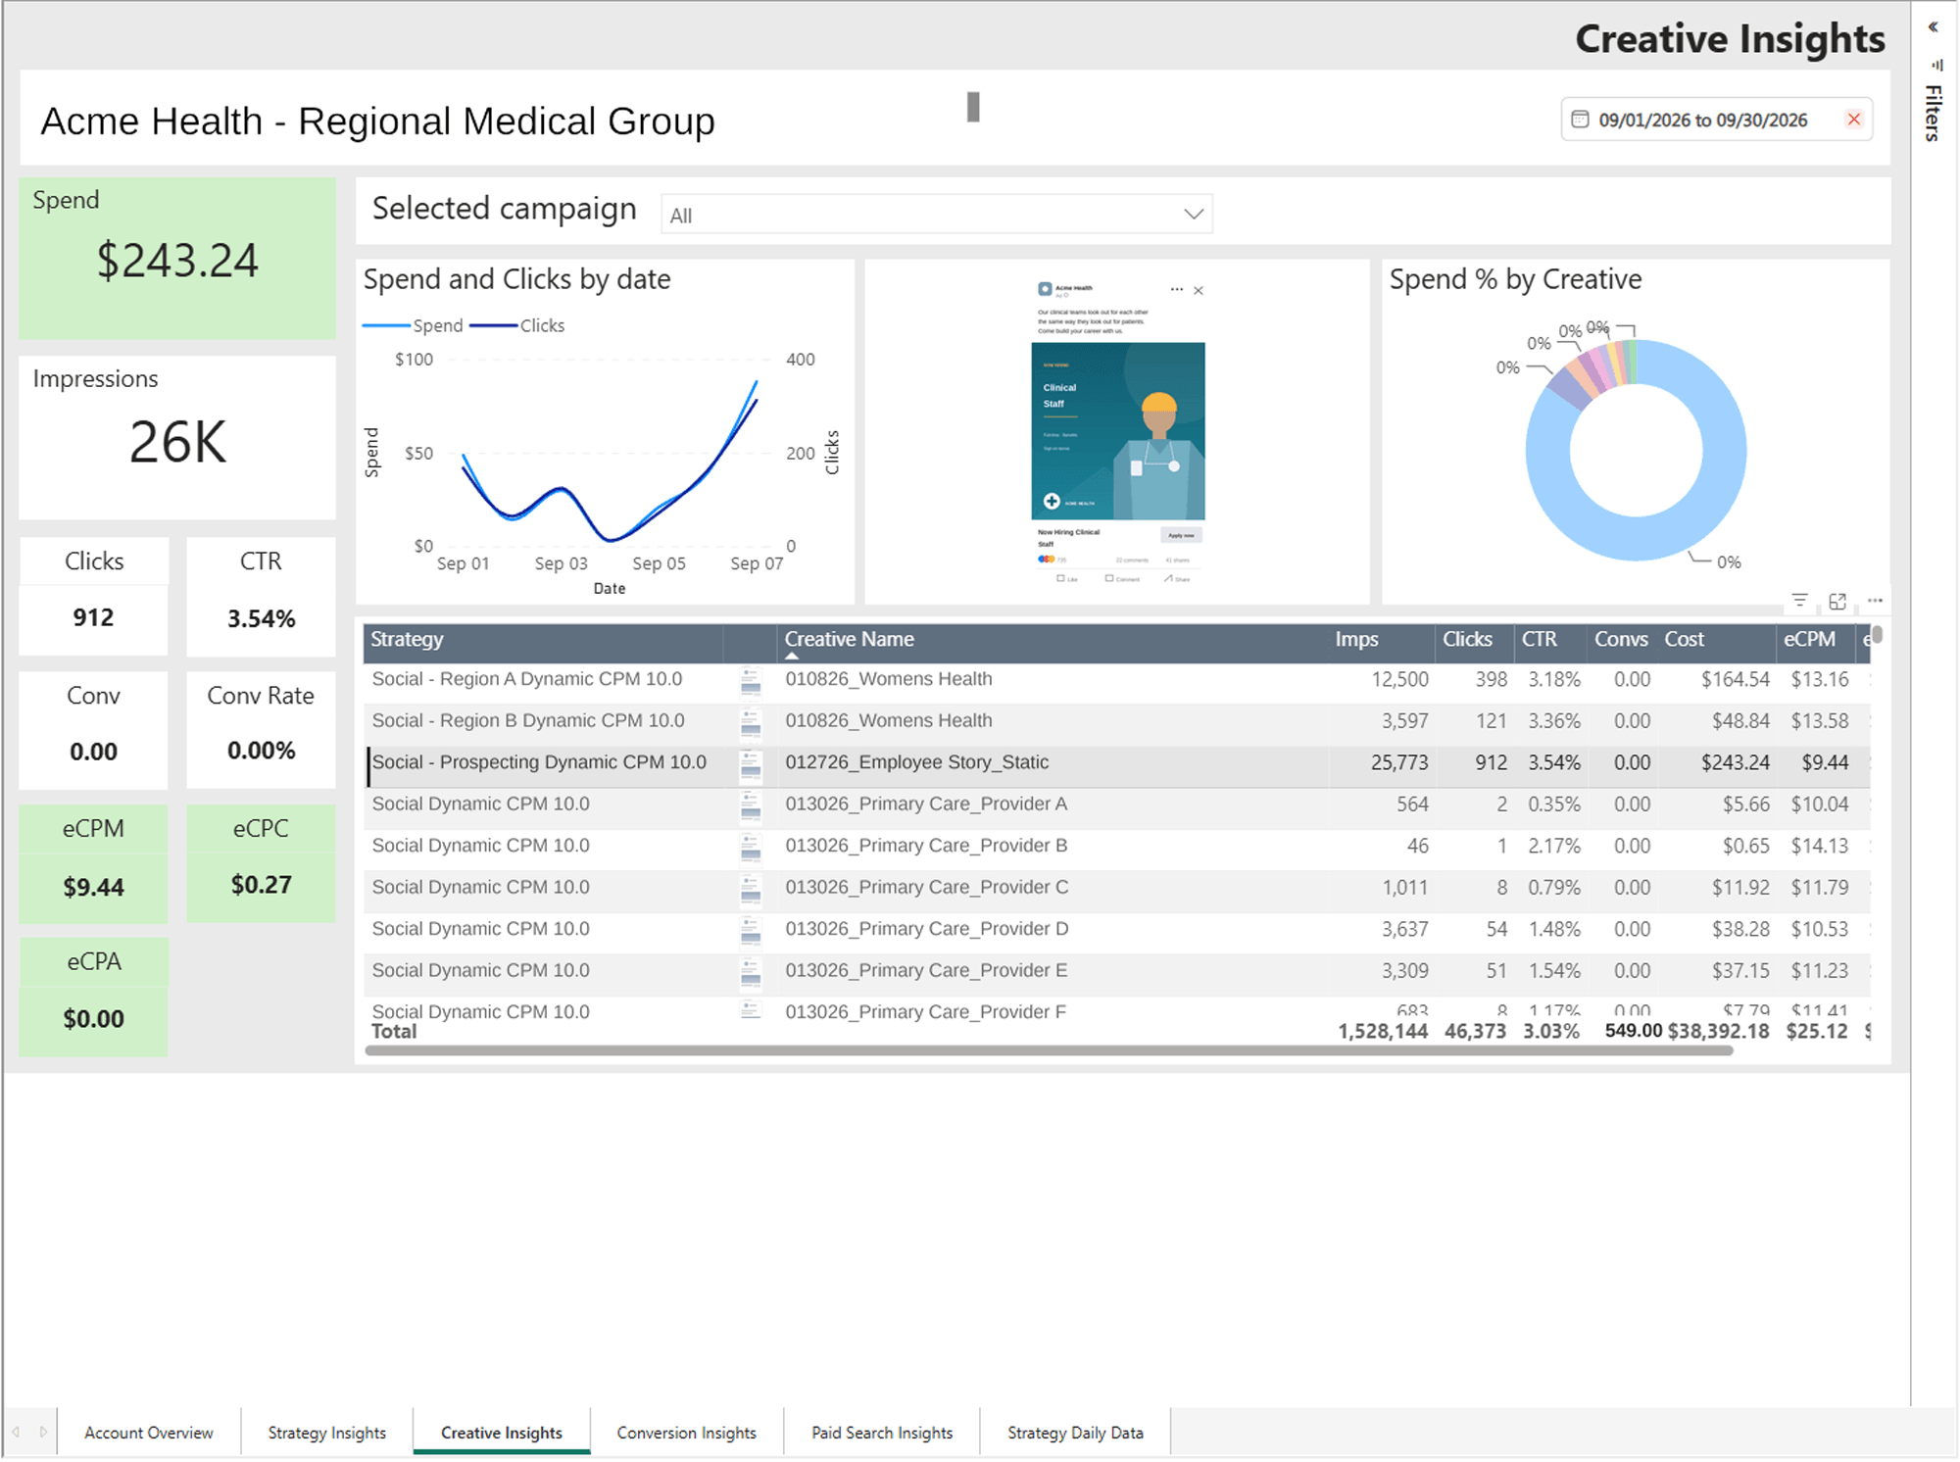Viewport: 1960px width, 1462px height.
Task: Click the table's horizontal scrollbar
Action: tap(1049, 1050)
